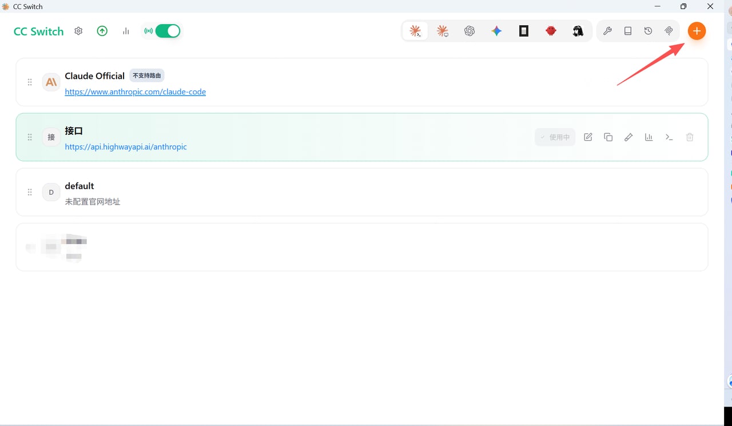Viewport: 732px width, 426px height.
Task: Click the CC Switch icon in the title bar
Action: point(6,6)
